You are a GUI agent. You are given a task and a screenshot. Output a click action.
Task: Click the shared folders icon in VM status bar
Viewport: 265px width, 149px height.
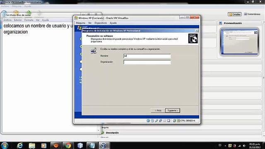(164, 120)
